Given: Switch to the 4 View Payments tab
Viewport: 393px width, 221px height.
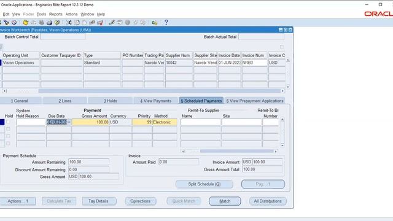Looking at the screenshot, I should [155, 101].
